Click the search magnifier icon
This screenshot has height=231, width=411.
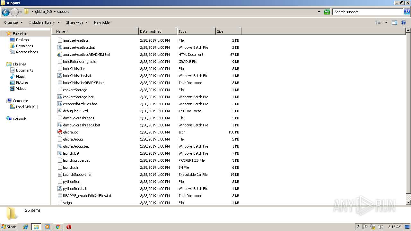click(407, 12)
